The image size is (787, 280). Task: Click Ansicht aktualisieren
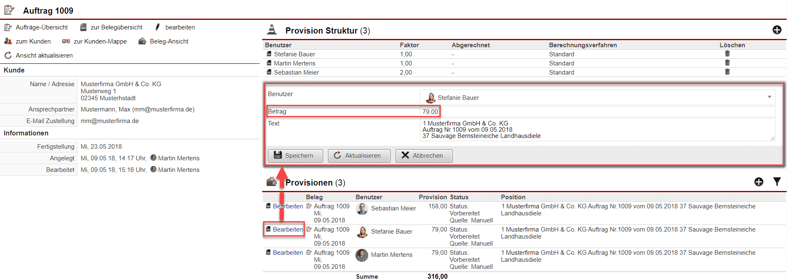click(x=44, y=56)
